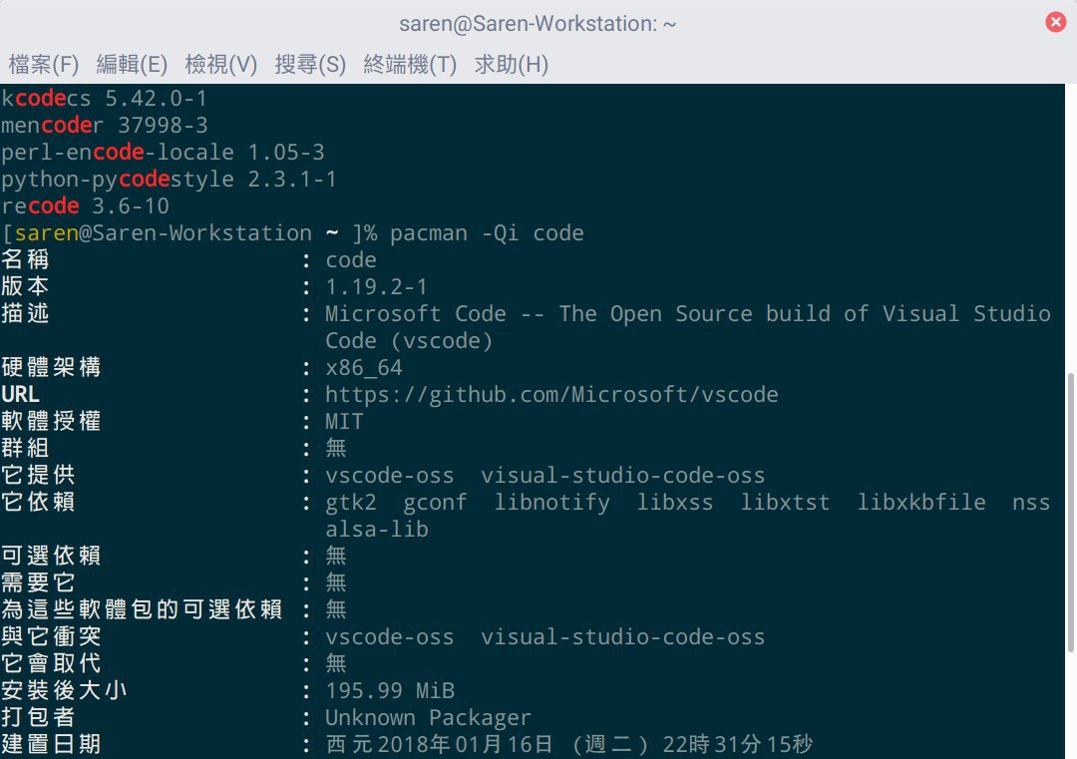1077x759 pixels.
Task: Open the 編輯(E) menu
Action: point(132,65)
